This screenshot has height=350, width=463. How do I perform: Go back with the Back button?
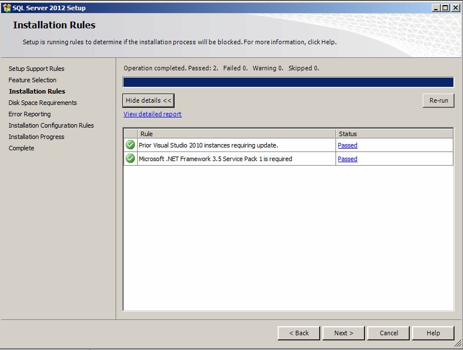point(299,333)
